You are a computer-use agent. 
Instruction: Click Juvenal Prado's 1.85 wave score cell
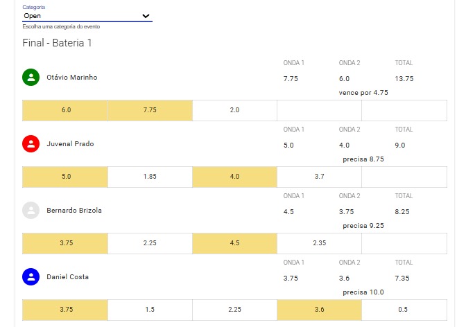coord(150,177)
